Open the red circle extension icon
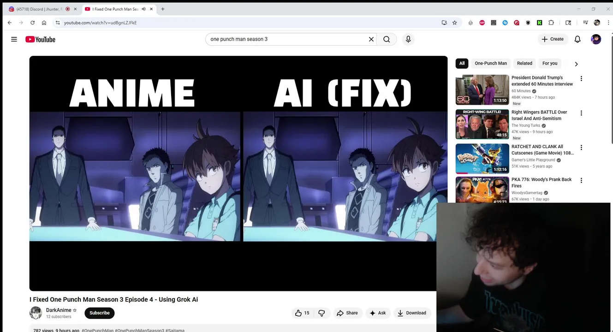 point(517,23)
